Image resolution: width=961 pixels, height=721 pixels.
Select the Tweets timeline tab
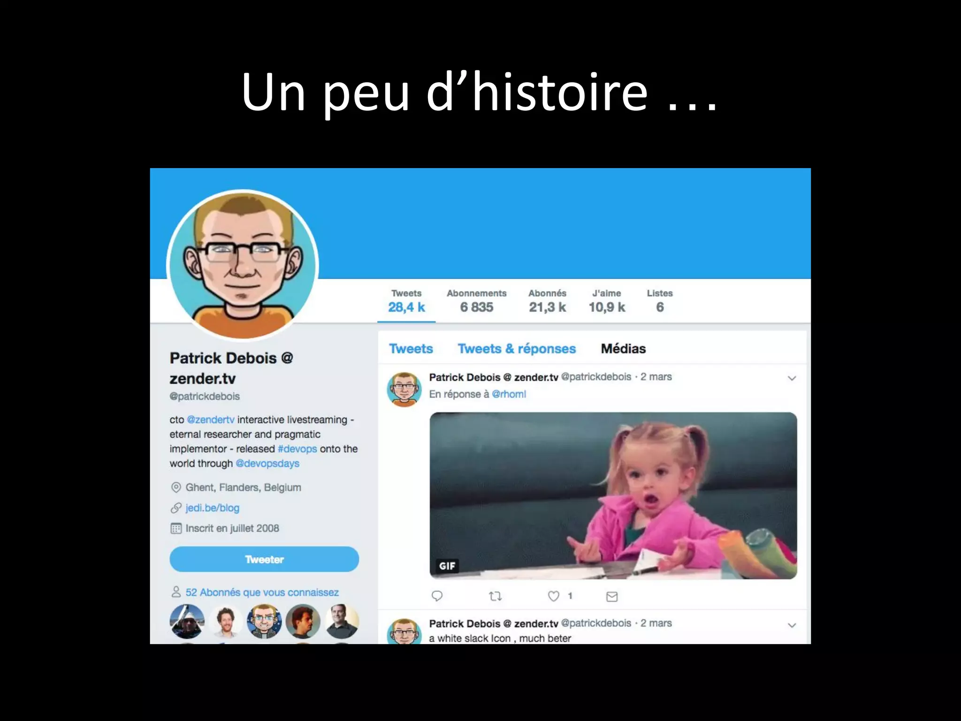click(x=411, y=349)
